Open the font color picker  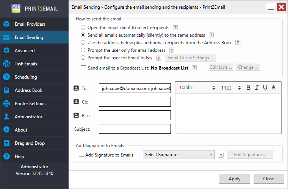[x=274, y=88]
